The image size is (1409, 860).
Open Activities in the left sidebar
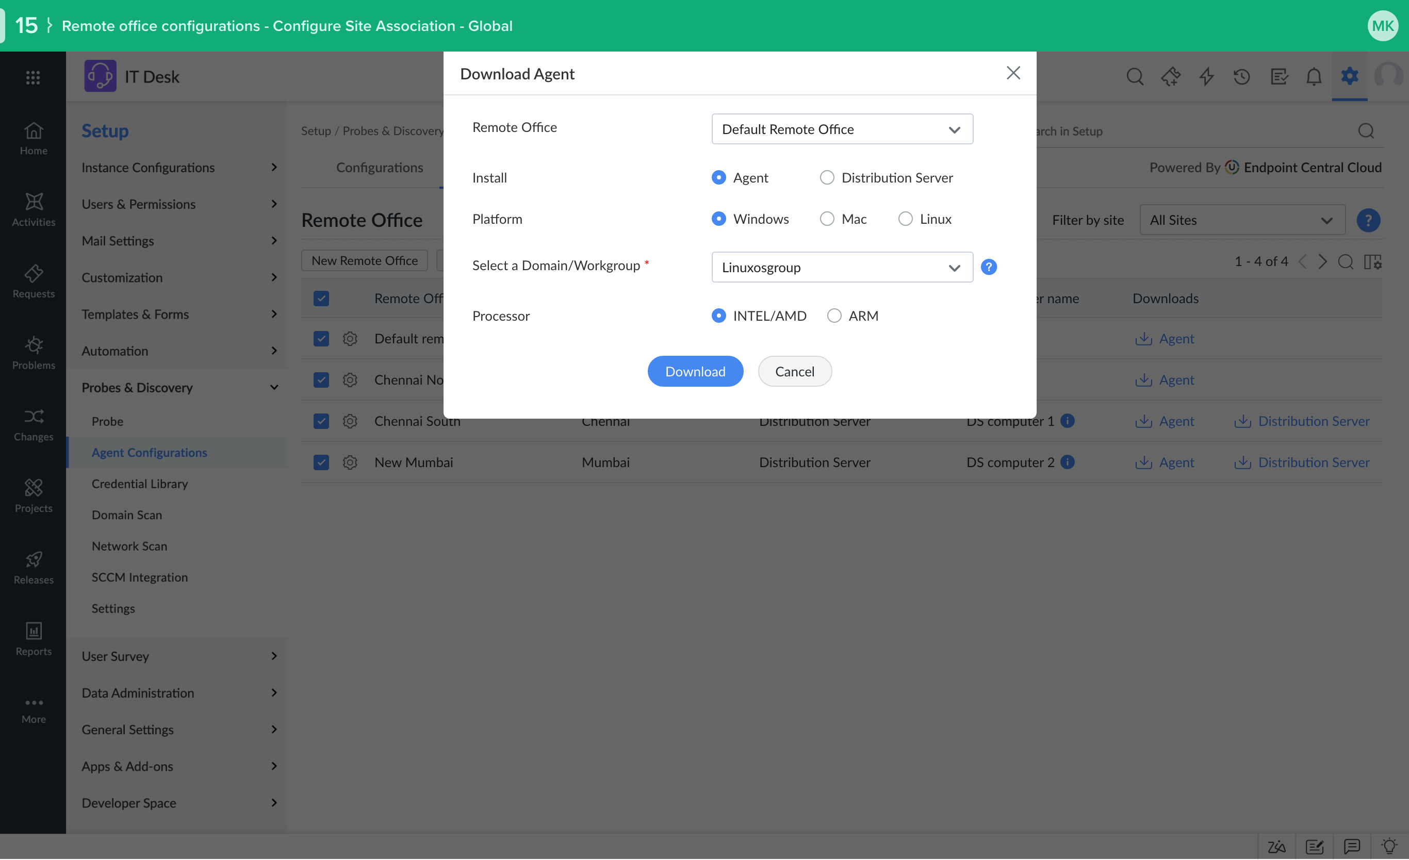pos(33,210)
